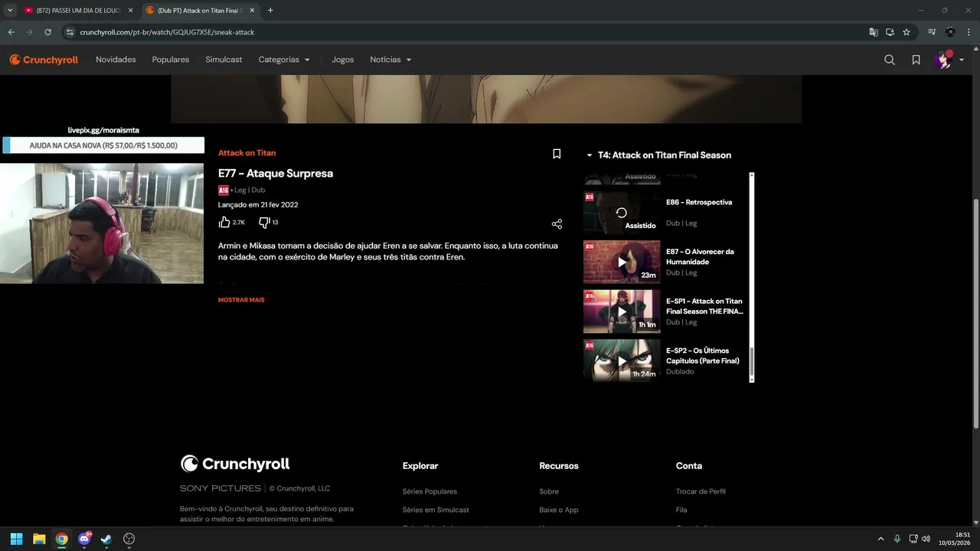The width and height of the screenshot is (980, 551).
Task: Open the Chrome three-dot menu
Action: 968,32
